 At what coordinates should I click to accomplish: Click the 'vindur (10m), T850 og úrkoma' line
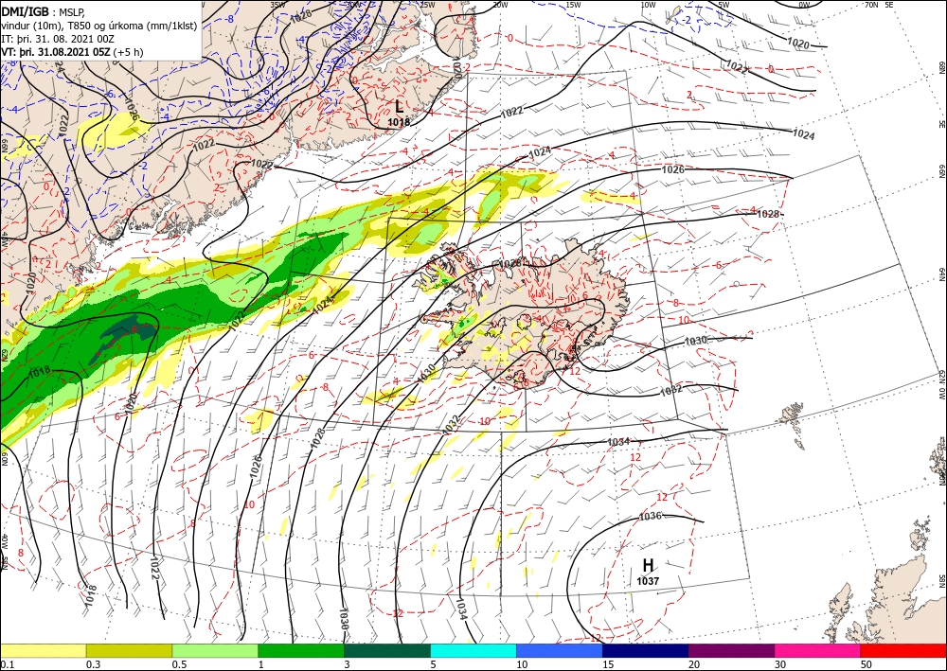click(x=98, y=25)
